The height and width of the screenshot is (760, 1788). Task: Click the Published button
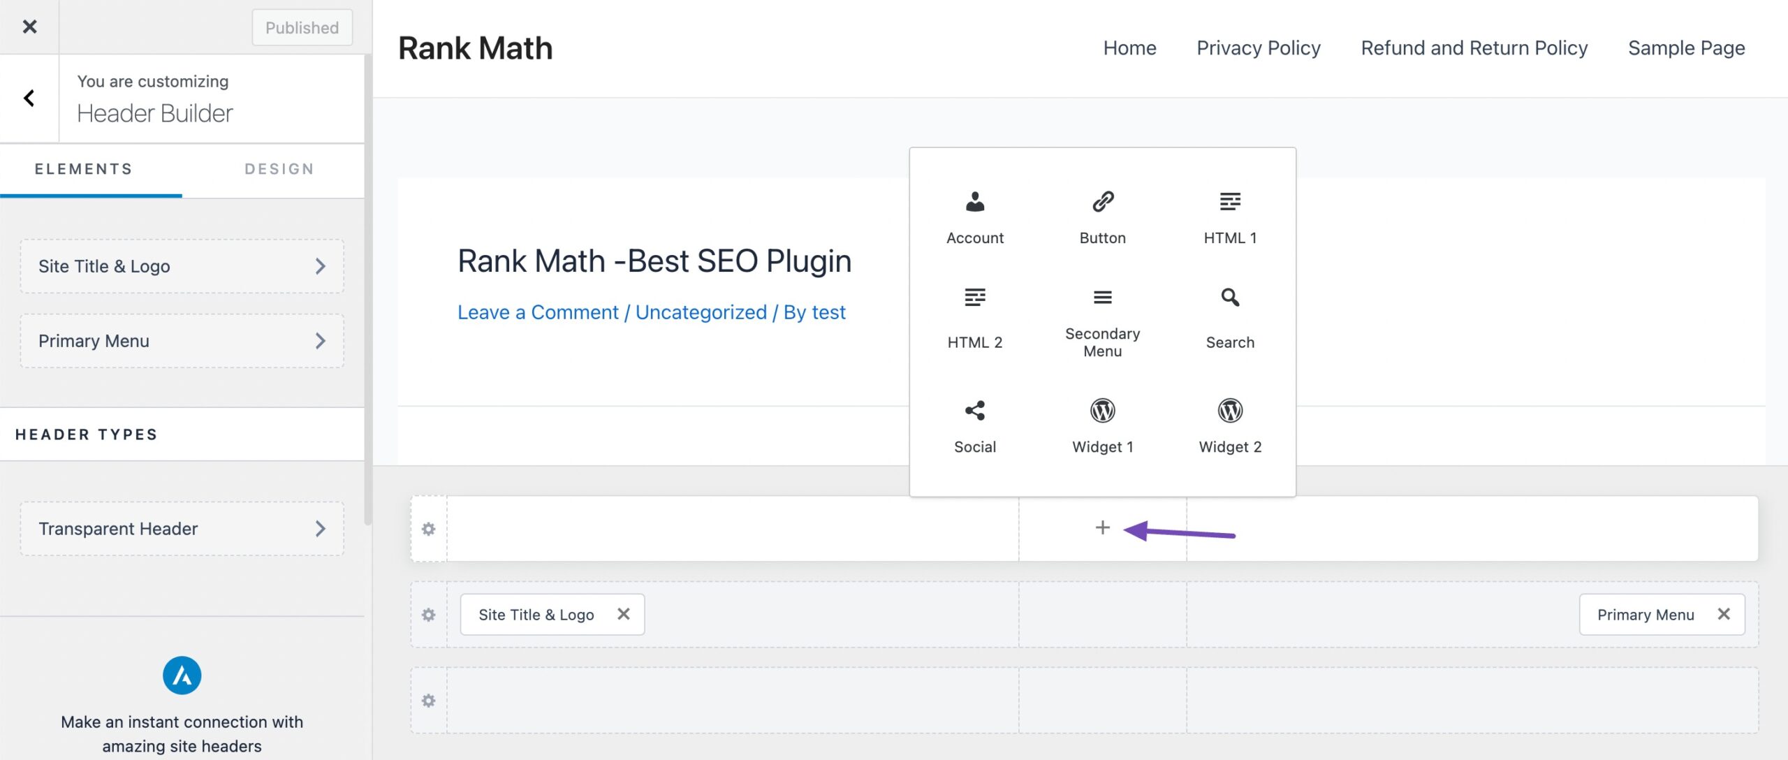point(302,28)
